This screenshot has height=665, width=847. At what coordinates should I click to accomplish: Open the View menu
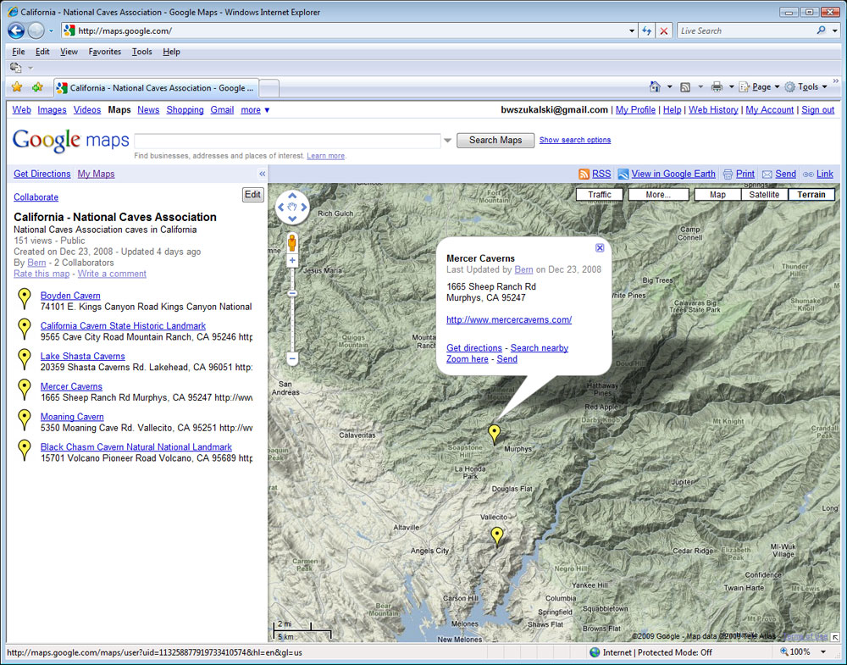pos(69,52)
